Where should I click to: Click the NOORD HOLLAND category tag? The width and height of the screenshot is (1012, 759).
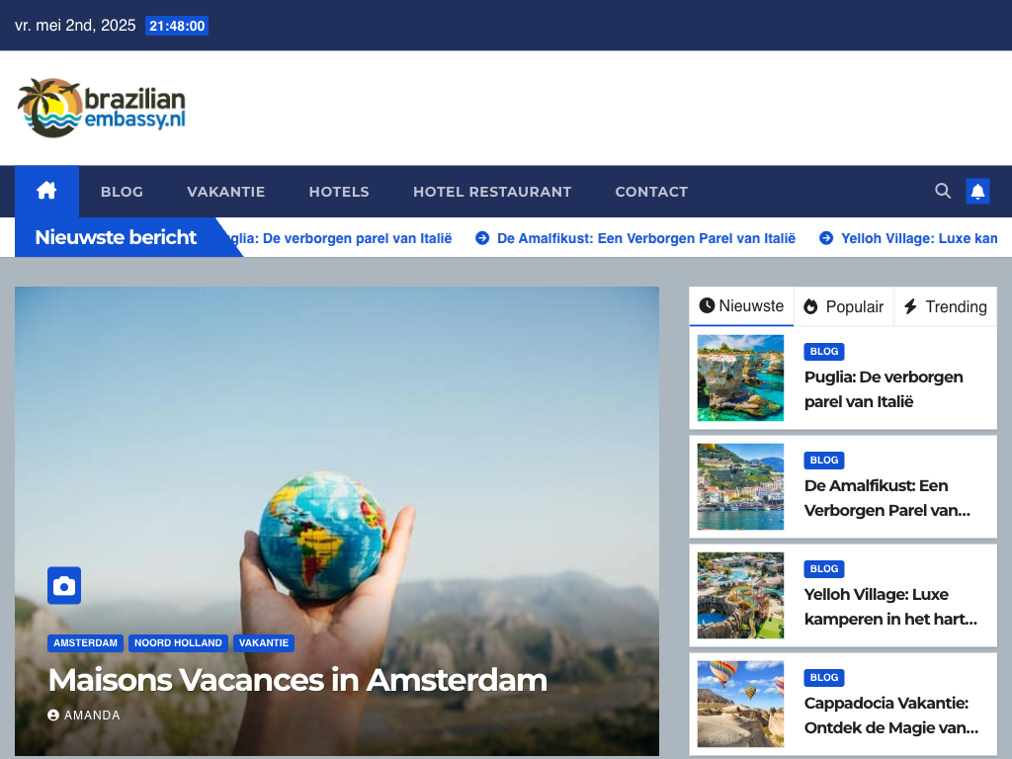click(178, 642)
